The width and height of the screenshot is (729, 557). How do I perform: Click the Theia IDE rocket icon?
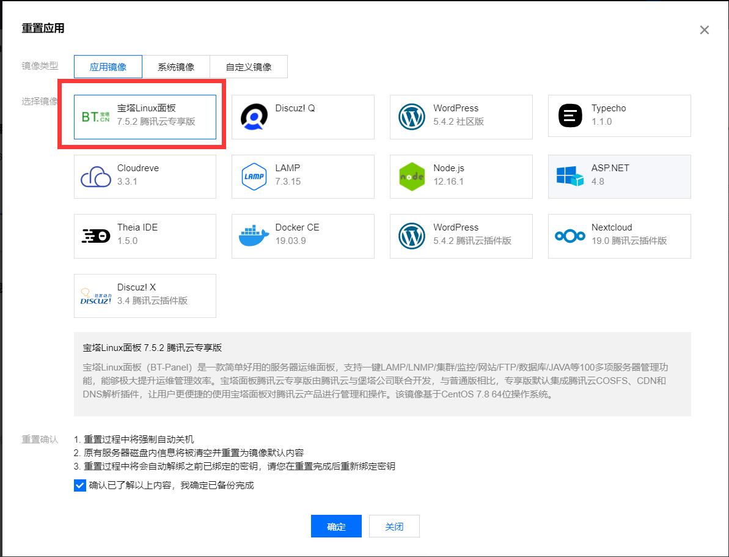(95, 235)
